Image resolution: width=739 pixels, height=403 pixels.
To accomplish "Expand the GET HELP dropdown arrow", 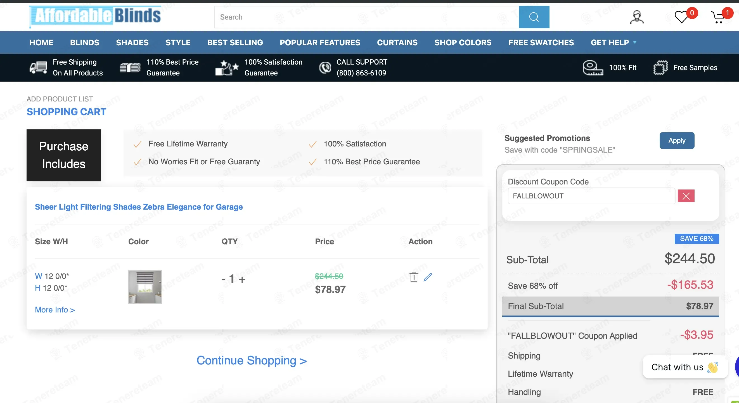I will (634, 42).
